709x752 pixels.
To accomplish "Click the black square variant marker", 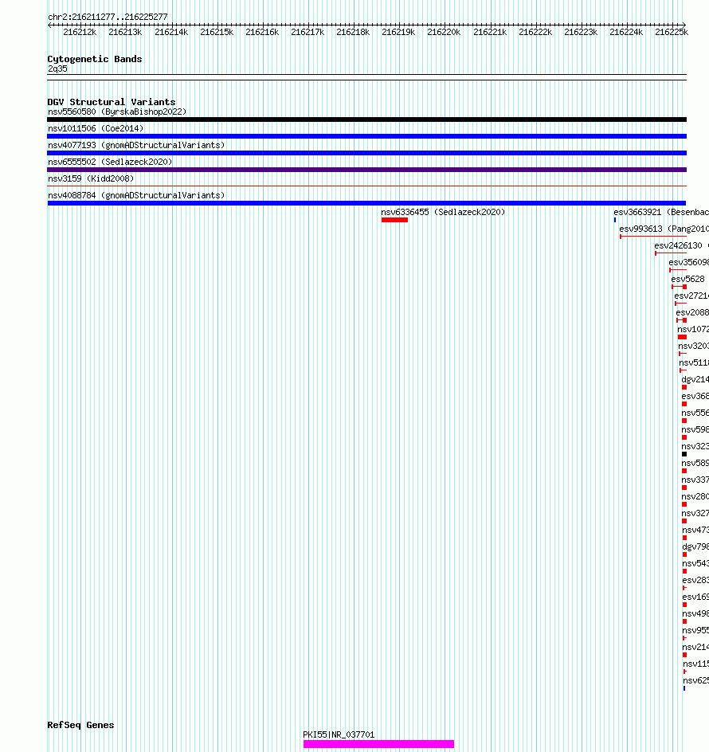I will pos(684,454).
